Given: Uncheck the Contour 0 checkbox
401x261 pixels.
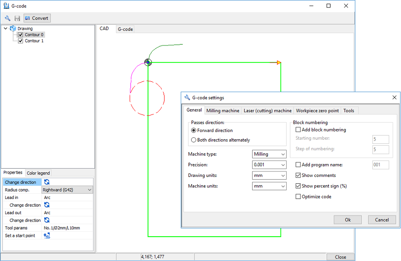Looking at the screenshot, I should [21, 34].
